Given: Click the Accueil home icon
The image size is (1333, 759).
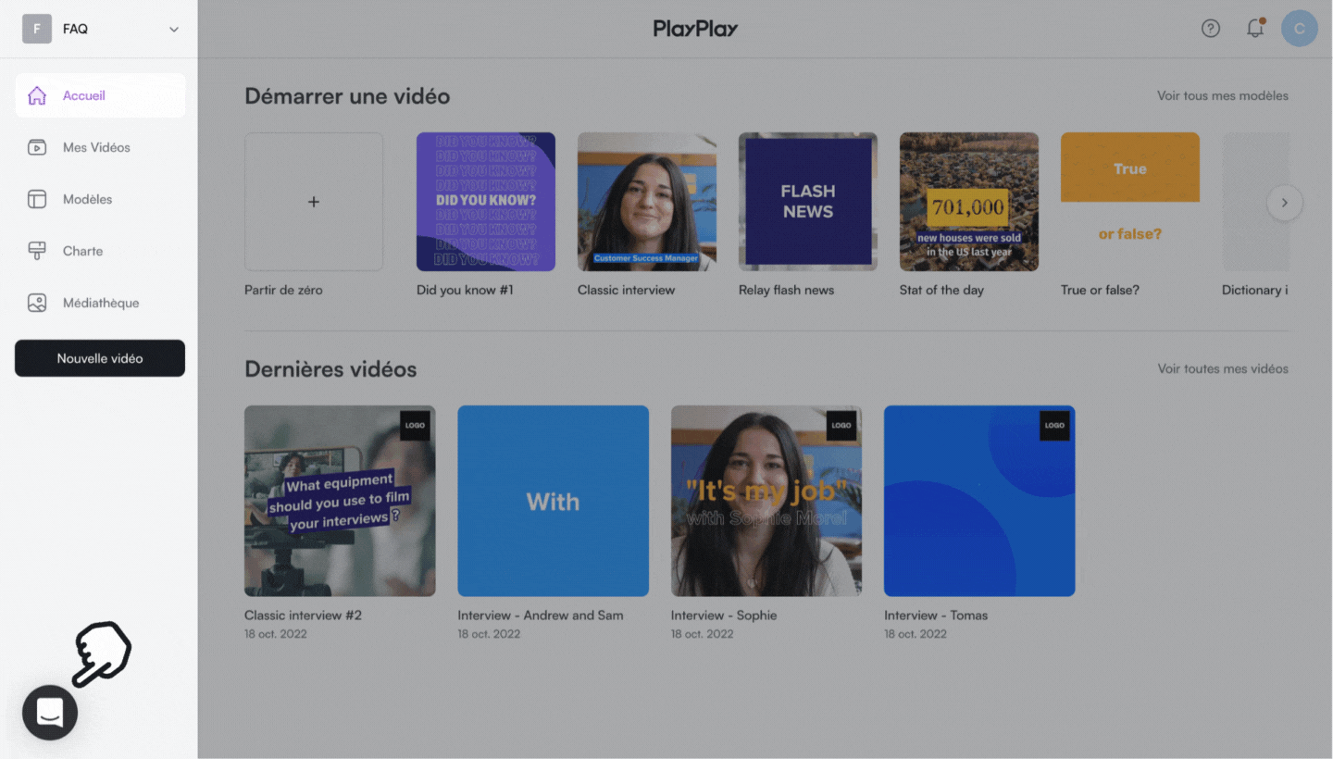Looking at the screenshot, I should pyautogui.click(x=37, y=95).
